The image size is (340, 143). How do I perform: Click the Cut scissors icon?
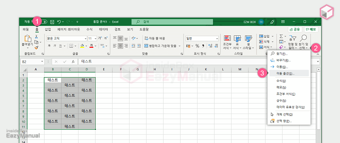click(x=36, y=37)
